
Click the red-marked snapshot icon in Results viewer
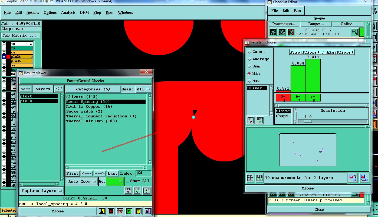point(111,211)
